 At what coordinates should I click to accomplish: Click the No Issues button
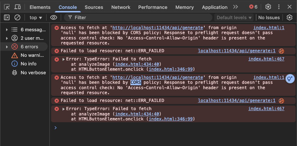coord(269,17)
